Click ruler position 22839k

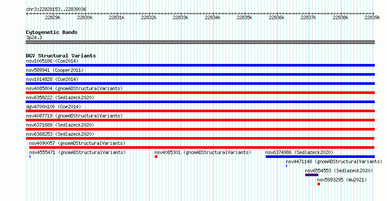[372, 17]
